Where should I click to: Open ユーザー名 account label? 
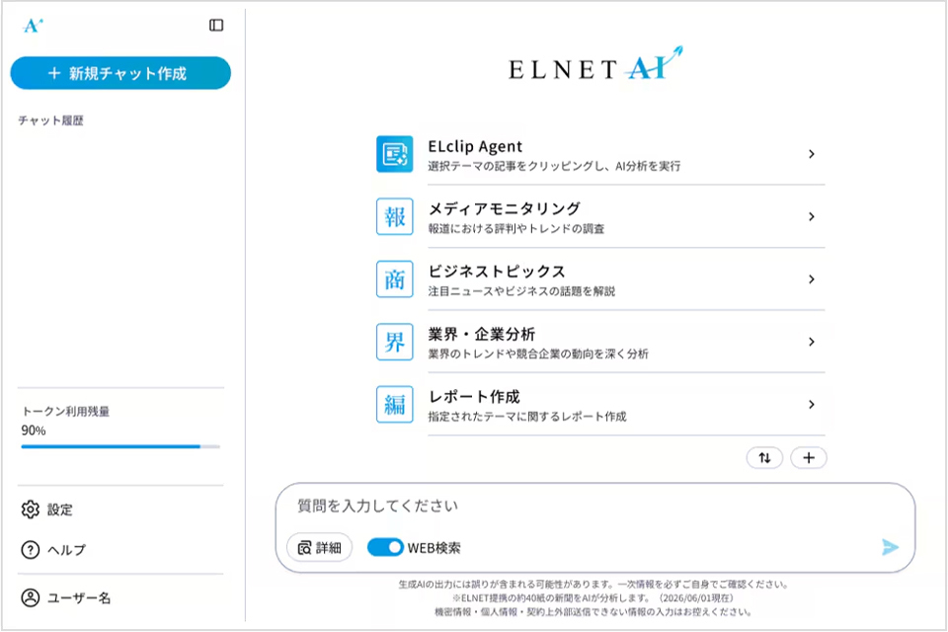tap(79, 598)
